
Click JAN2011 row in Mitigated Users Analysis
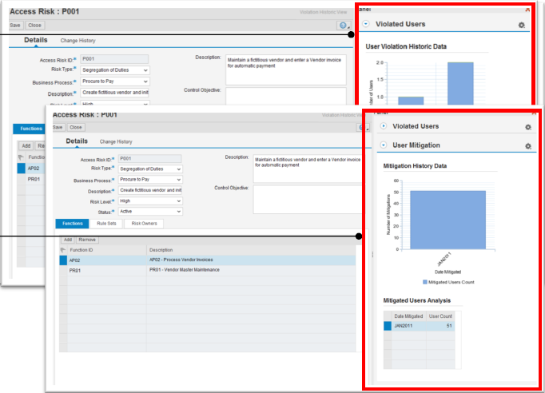pyautogui.click(x=420, y=326)
